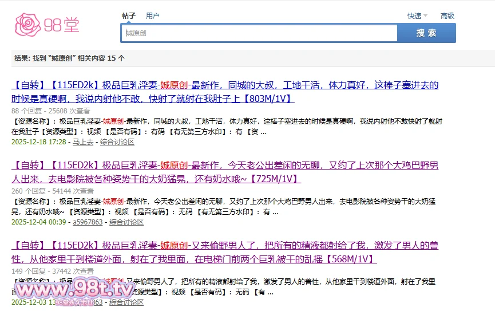Click the small arrow beside 快速
Image resolution: width=495 pixels, height=311 pixels.
point(426,16)
